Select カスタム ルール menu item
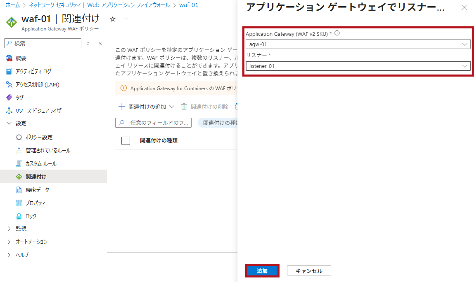The width and height of the screenshot is (474, 282). pyautogui.click(x=41, y=163)
